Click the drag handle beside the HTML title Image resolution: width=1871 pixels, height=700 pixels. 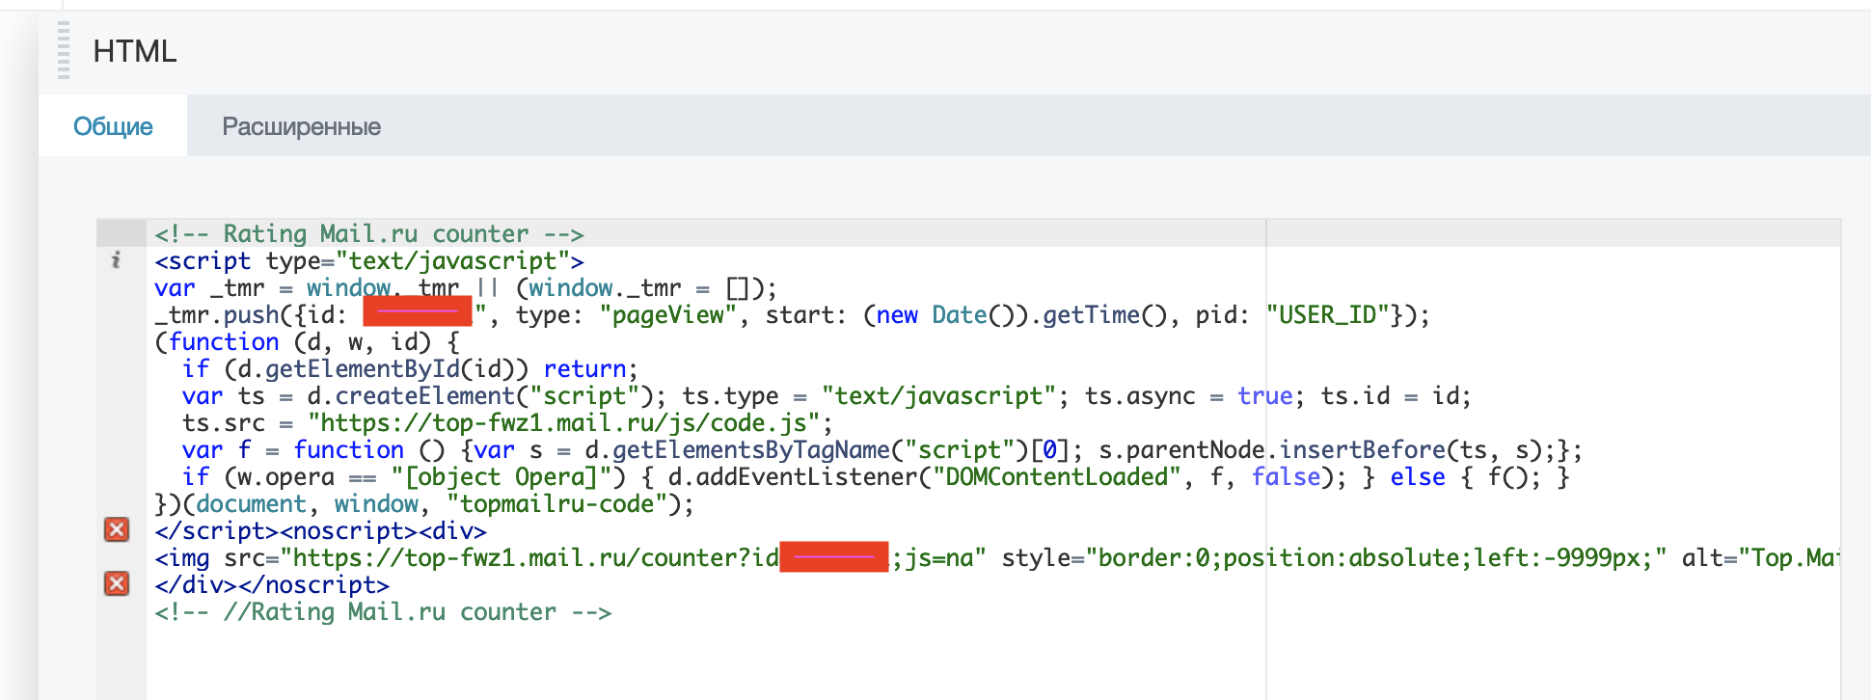(x=64, y=50)
